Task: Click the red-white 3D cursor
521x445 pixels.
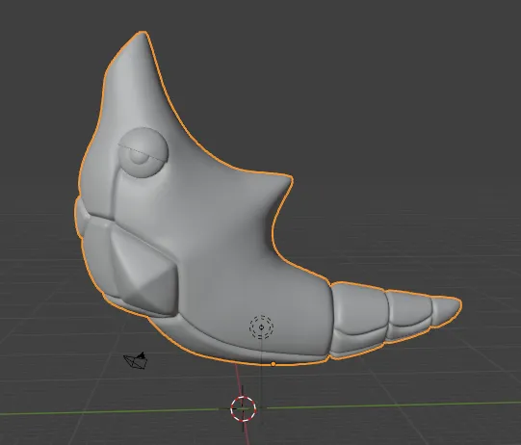Action: (x=244, y=408)
